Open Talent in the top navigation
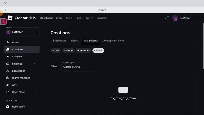 pos(79,18)
